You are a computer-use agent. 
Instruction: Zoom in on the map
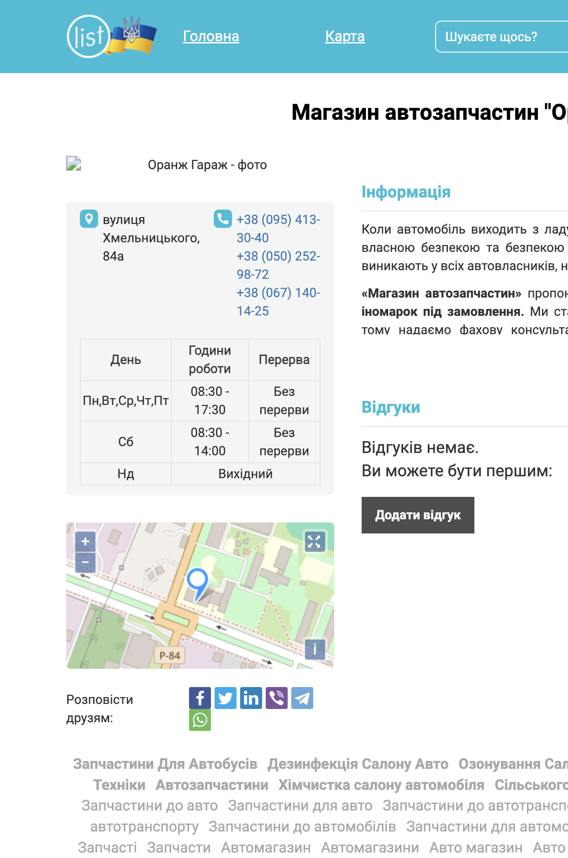[x=85, y=542]
